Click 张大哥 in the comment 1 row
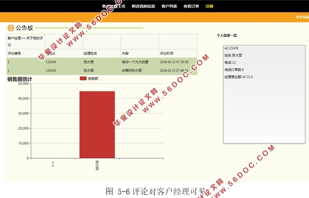 tap(89, 70)
